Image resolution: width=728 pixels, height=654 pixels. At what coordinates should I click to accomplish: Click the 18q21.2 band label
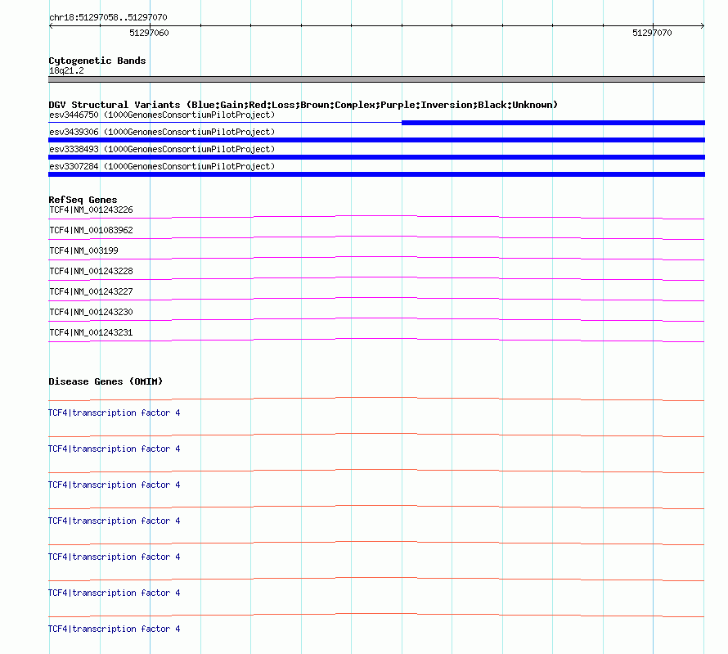(66, 70)
